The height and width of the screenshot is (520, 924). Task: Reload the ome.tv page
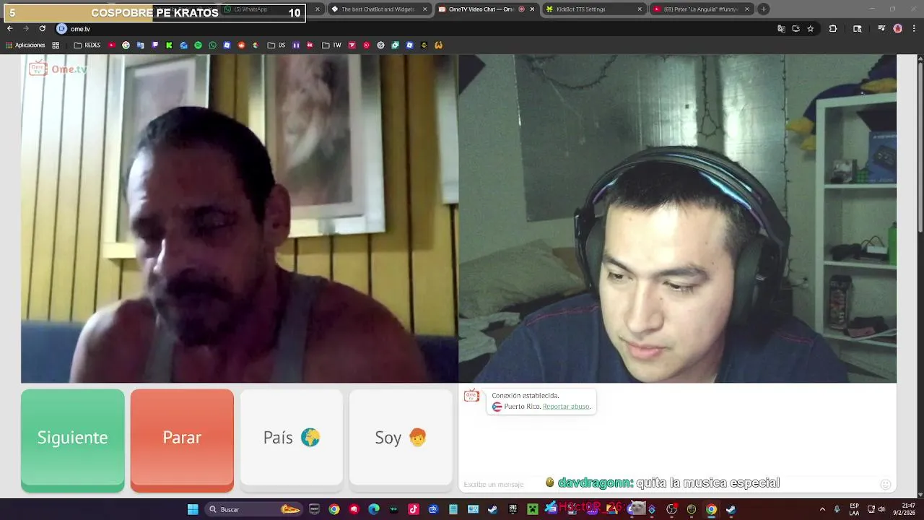(42, 29)
